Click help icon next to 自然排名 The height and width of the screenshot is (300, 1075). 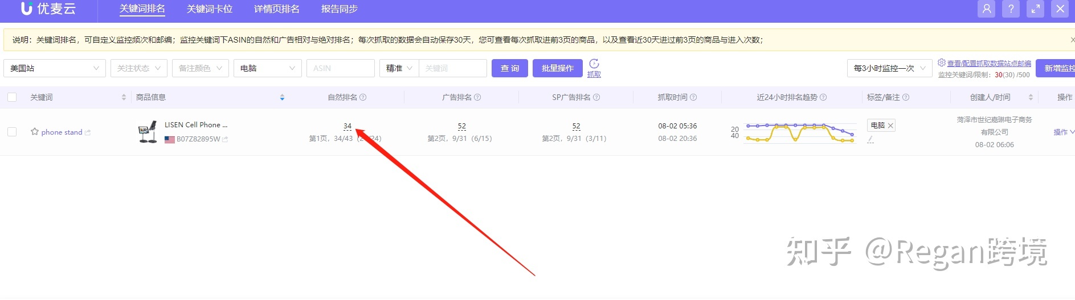(363, 98)
